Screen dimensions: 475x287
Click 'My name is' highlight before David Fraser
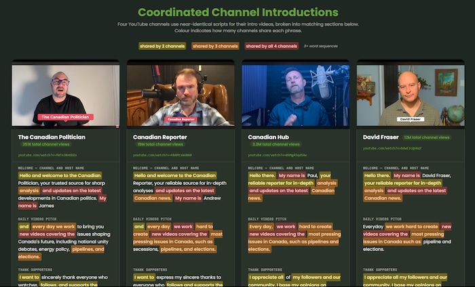406,175
